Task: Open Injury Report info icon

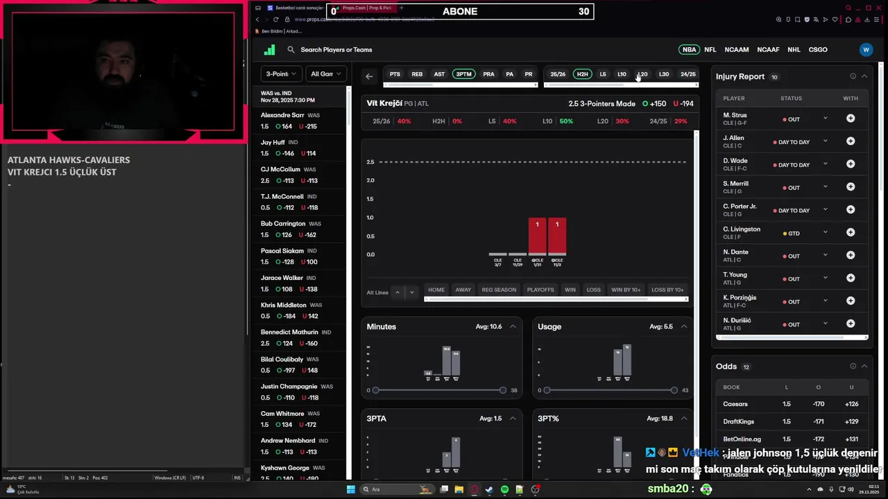Action: (x=853, y=76)
